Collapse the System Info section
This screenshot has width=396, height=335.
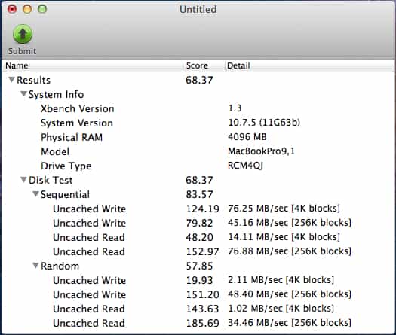tap(23, 94)
